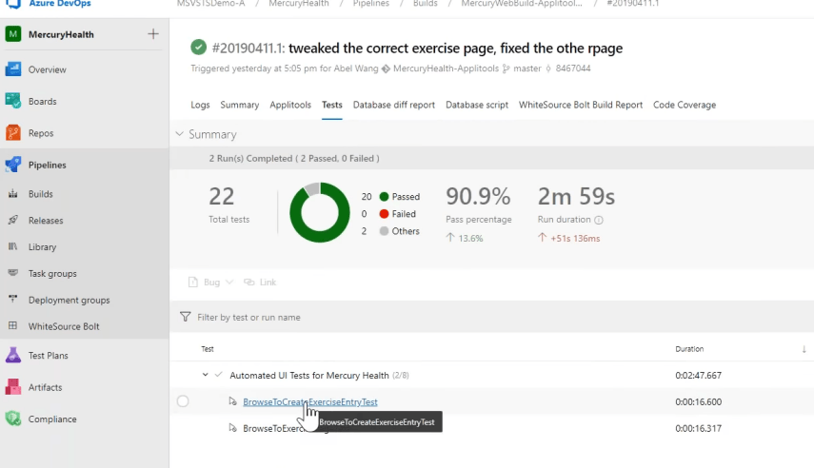Collapse the Summary section chevron

click(x=180, y=134)
